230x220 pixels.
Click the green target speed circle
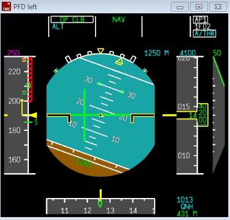(x=28, y=85)
